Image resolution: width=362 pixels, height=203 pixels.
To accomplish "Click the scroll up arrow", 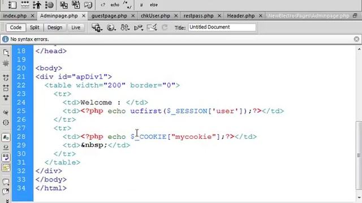I will [x=359, y=49].
